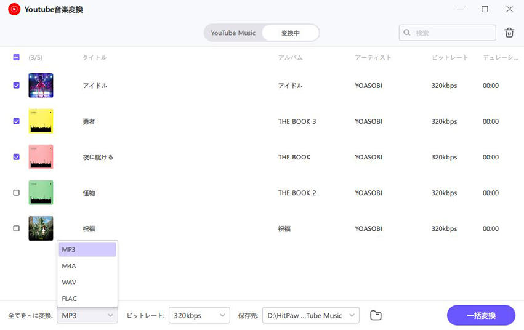The height and width of the screenshot is (330, 524).
Task: Click the (3/5) selection counter
Action: pyautogui.click(x=36, y=57)
